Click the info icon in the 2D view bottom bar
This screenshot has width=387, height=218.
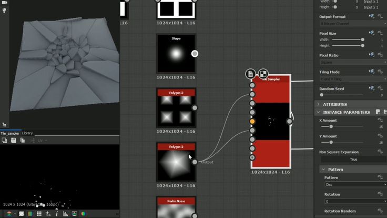(57, 214)
